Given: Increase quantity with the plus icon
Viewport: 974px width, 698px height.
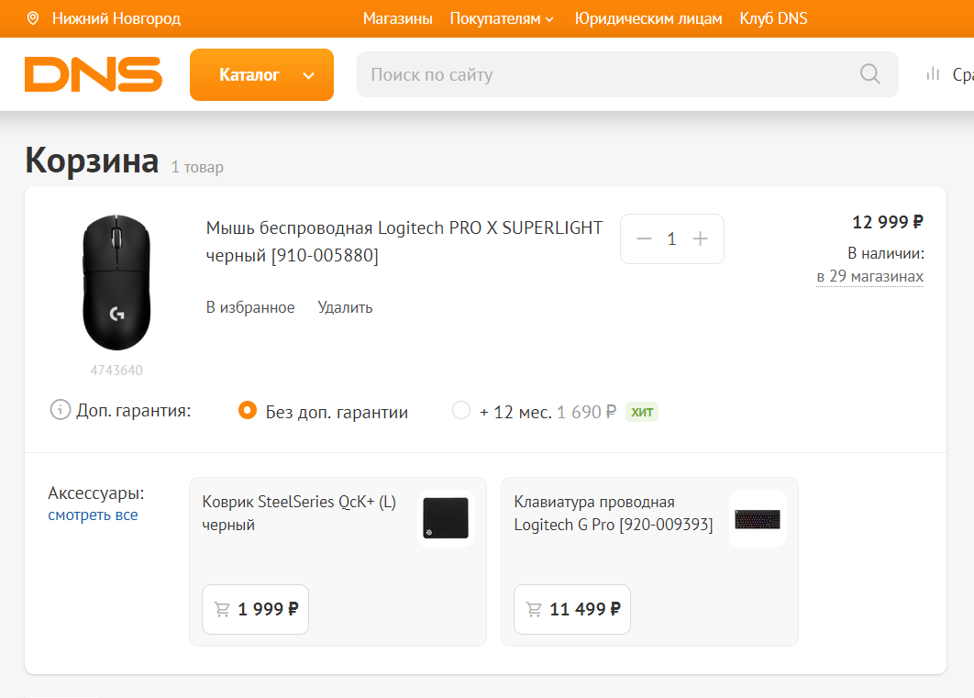Looking at the screenshot, I should click(x=701, y=238).
